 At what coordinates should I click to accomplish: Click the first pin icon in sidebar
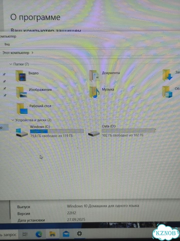[4, 74]
